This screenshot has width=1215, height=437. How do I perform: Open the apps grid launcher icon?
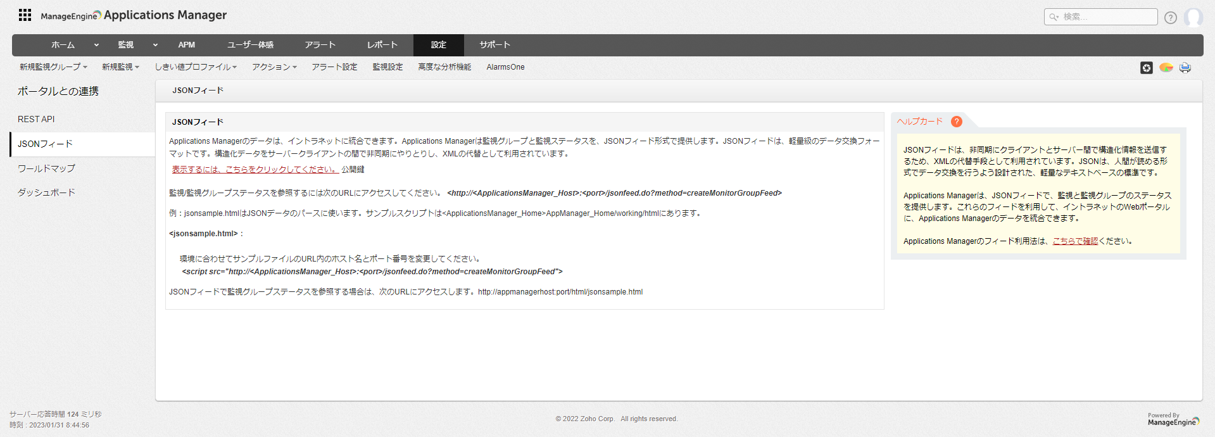[25, 15]
